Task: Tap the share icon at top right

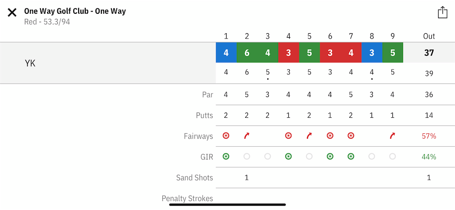Action: 442,12
